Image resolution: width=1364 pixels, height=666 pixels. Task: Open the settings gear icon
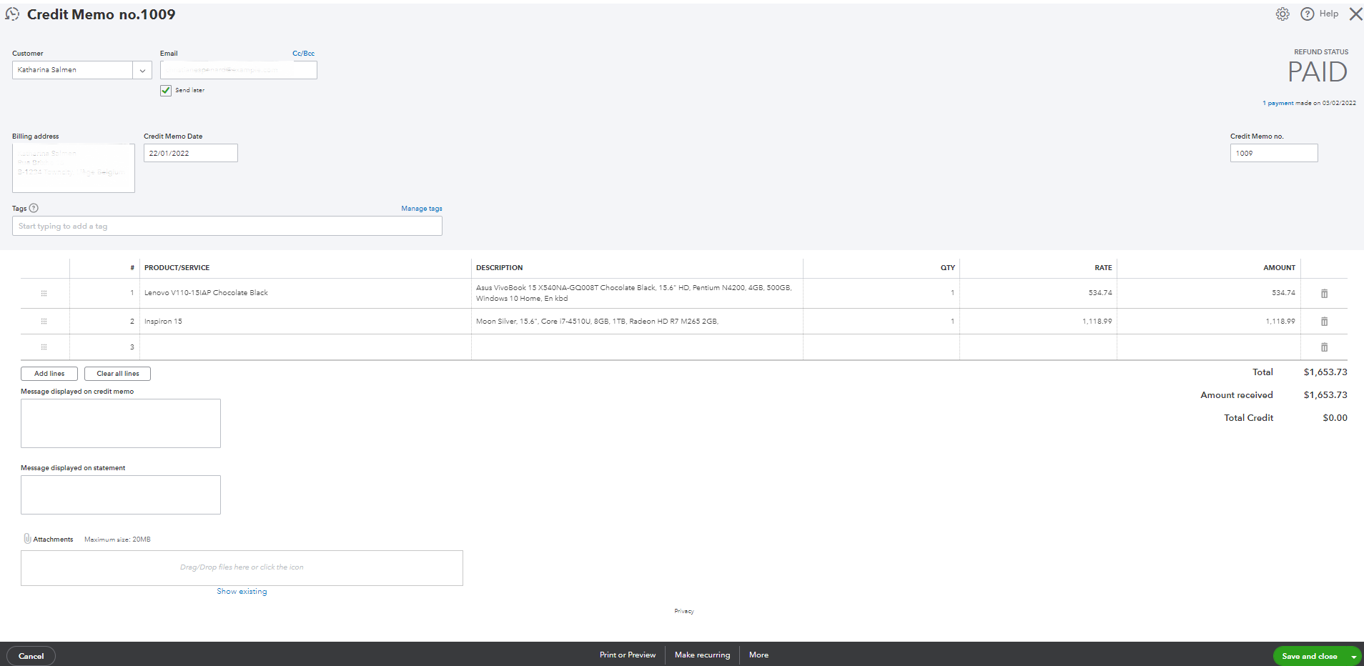pyautogui.click(x=1283, y=14)
